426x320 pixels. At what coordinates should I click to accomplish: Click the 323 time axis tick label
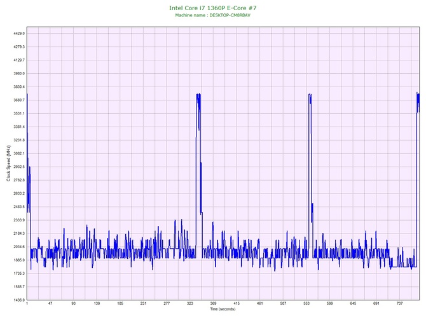[x=190, y=303]
